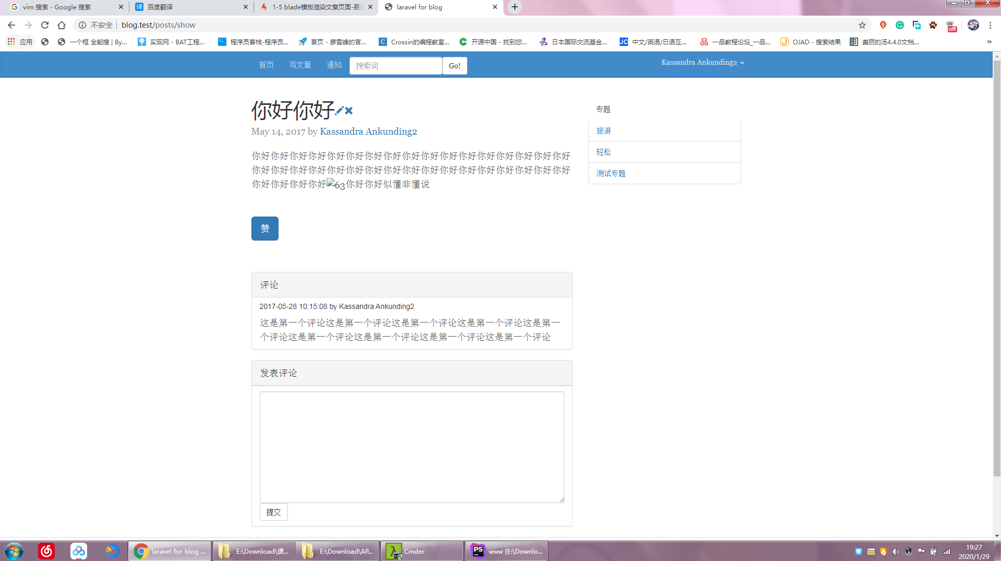This screenshot has height=561, width=1001.
Task: Switch to the vim Google search tab
Action: [x=67, y=7]
